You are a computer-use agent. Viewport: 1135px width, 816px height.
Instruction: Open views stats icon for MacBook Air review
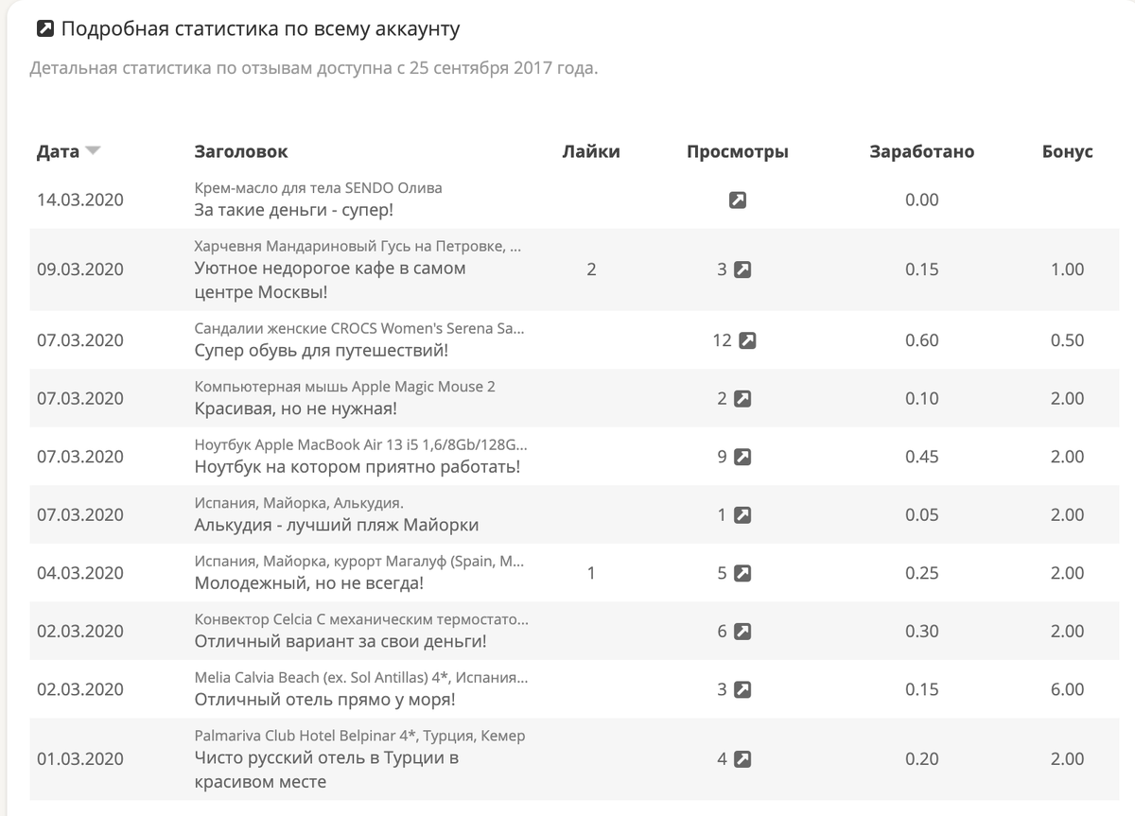point(743,458)
